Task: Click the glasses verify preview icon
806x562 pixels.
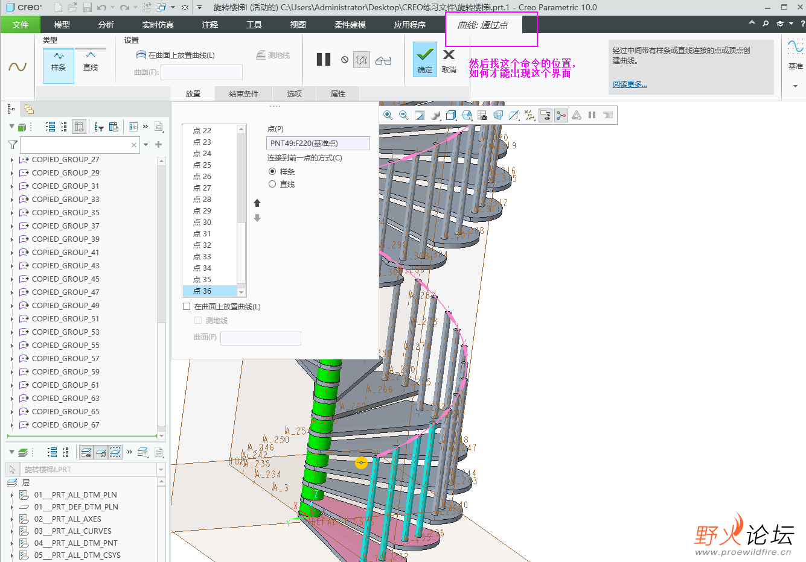Action: point(383,60)
